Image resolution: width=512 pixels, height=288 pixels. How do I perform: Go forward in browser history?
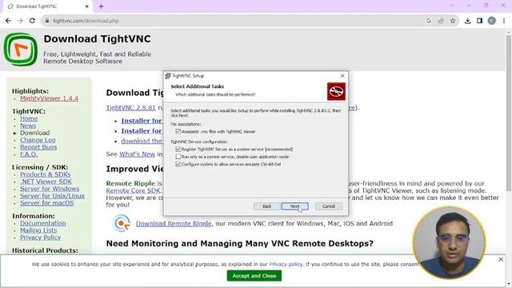(x=20, y=21)
